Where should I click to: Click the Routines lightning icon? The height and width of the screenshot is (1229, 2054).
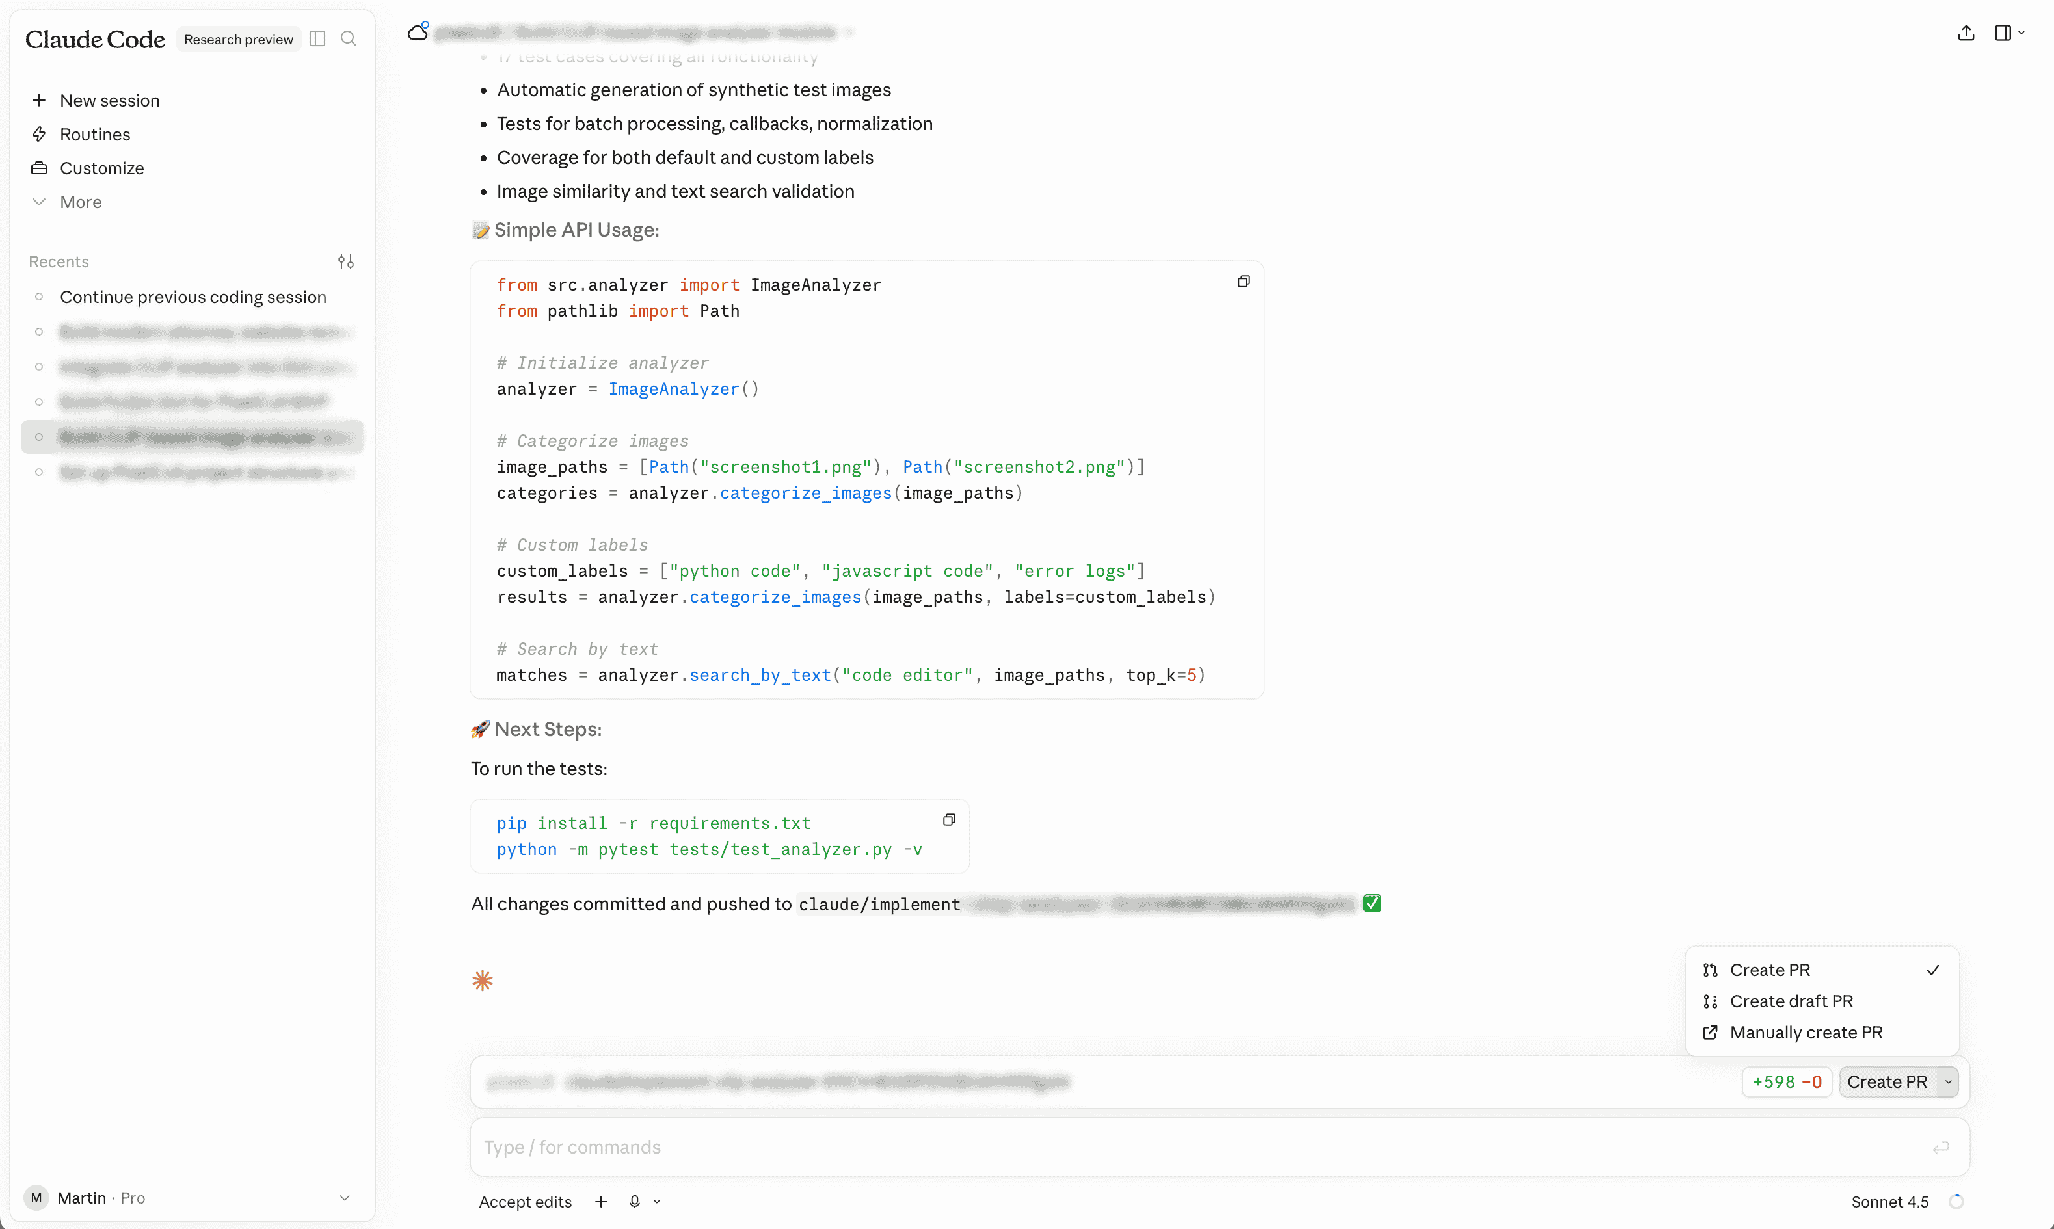point(39,134)
